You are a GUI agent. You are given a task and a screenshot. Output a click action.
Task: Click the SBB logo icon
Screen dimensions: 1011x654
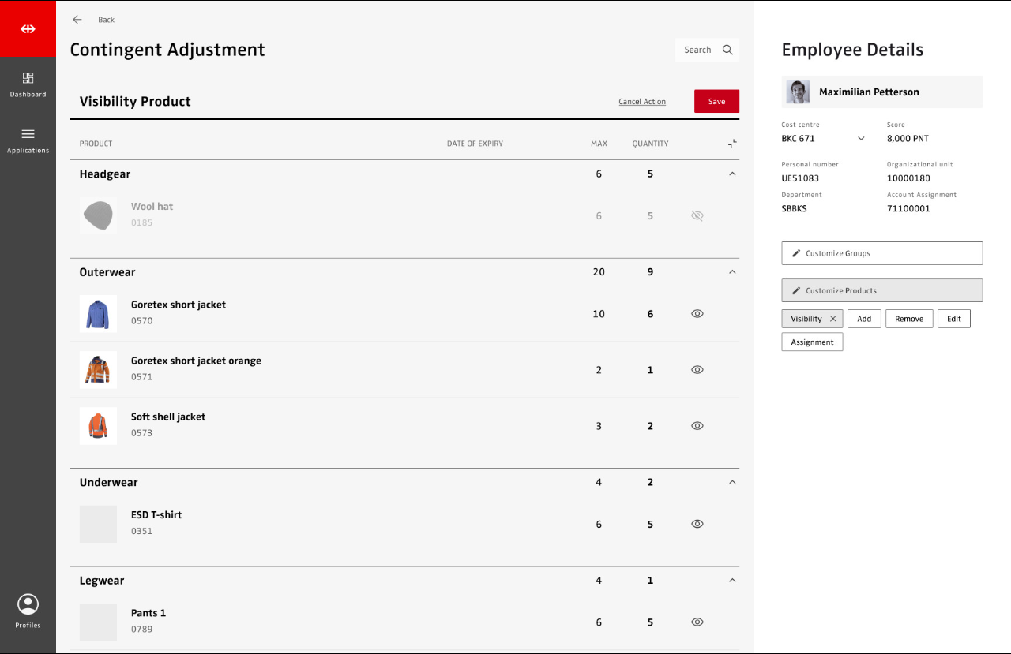[x=28, y=29]
